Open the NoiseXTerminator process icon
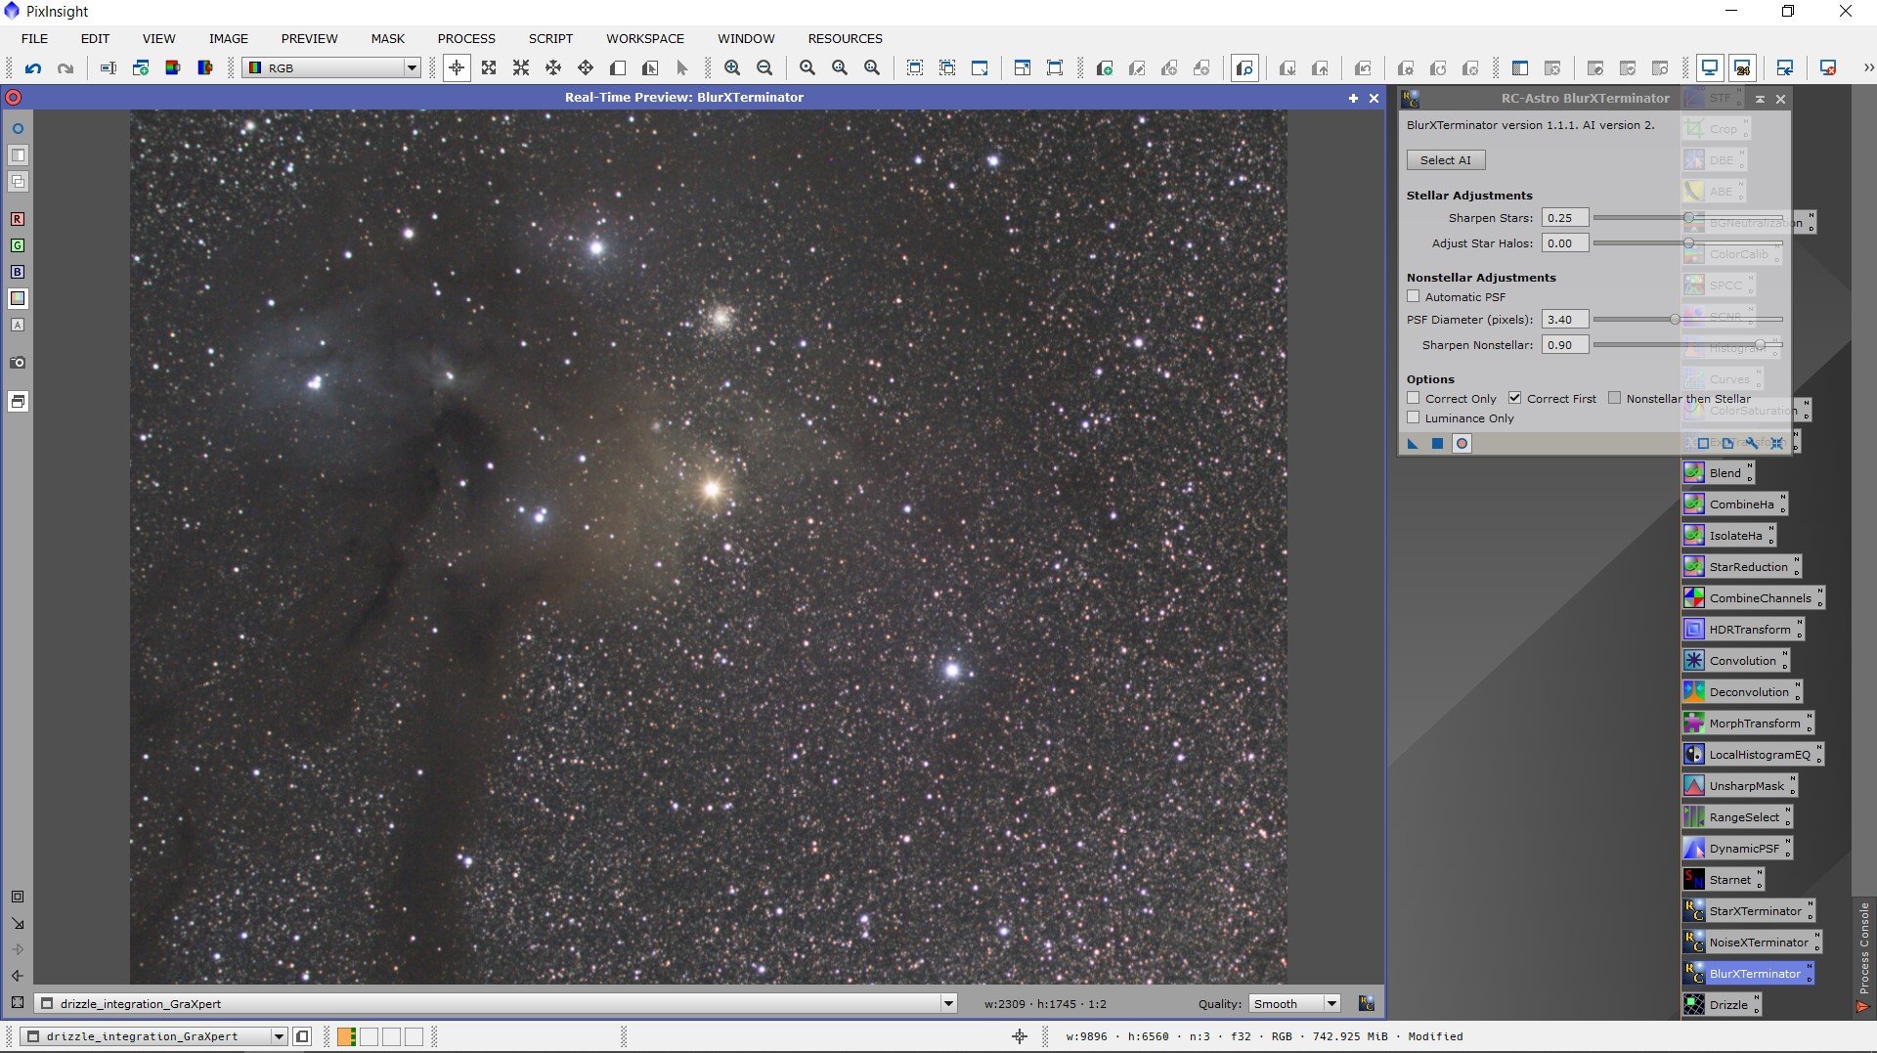Image resolution: width=1877 pixels, height=1053 pixels. 1751,943
